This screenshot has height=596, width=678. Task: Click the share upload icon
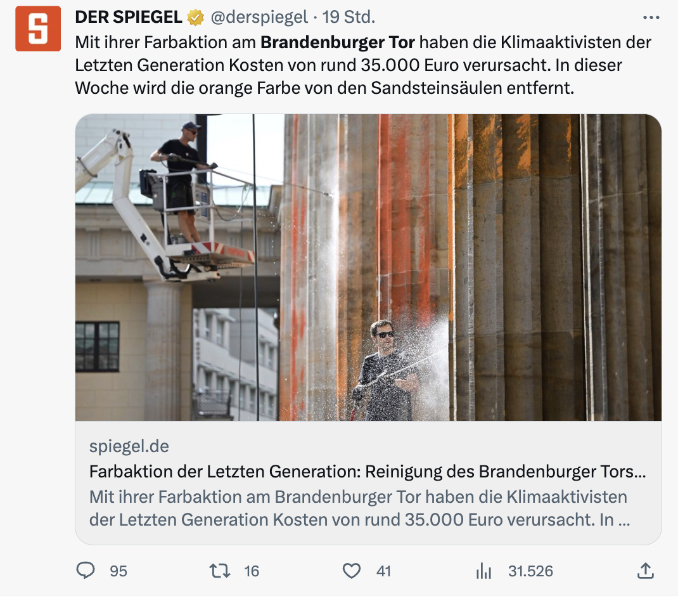click(x=645, y=571)
